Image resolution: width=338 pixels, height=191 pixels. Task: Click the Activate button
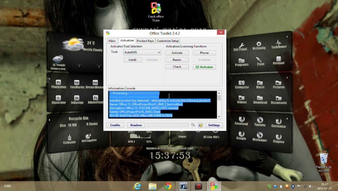pos(177,53)
